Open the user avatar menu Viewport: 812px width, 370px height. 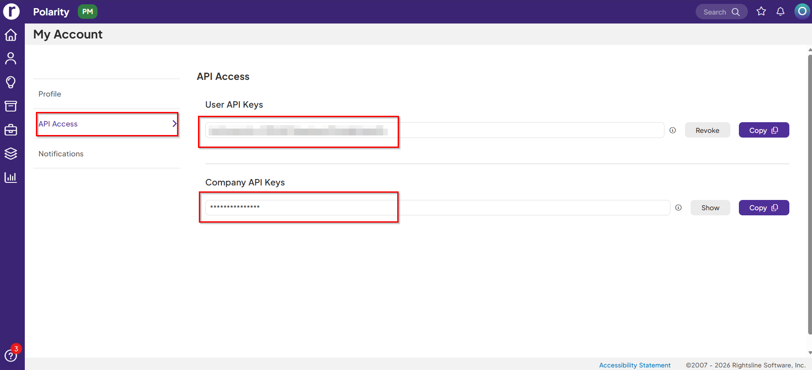802,12
